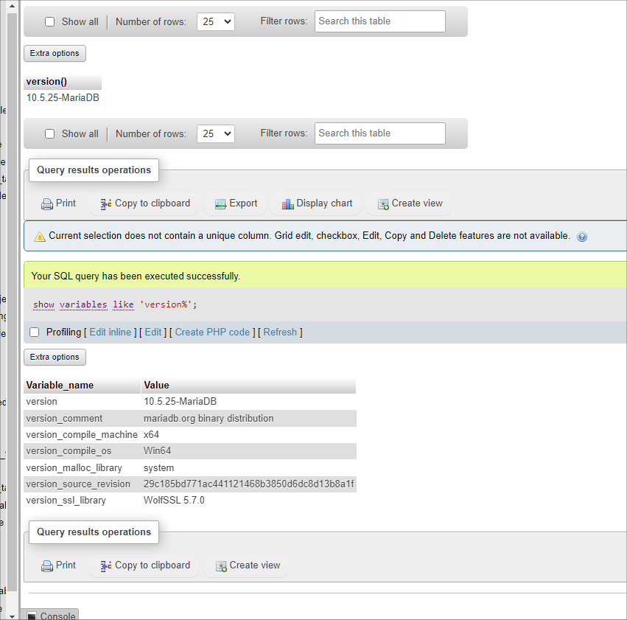Viewport: 627px width, 620px height.
Task: Toggle the second Show all checkbox
Action: [50, 134]
